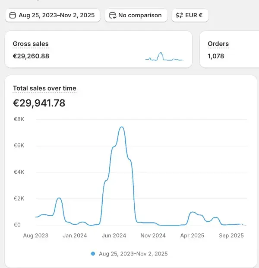This screenshot has width=259, height=268.
Task: Open the Aug 25, 2023–Nov 2, 2025 date picker
Action: tap(53, 16)
